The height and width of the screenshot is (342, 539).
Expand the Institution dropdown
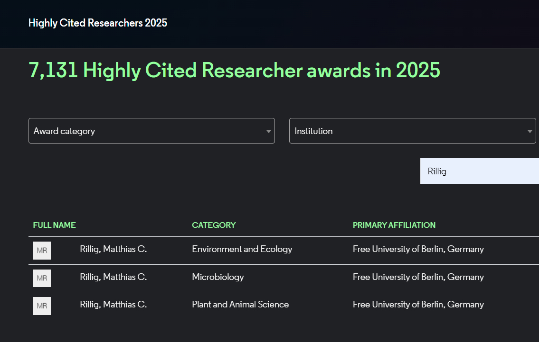point(412,131)
